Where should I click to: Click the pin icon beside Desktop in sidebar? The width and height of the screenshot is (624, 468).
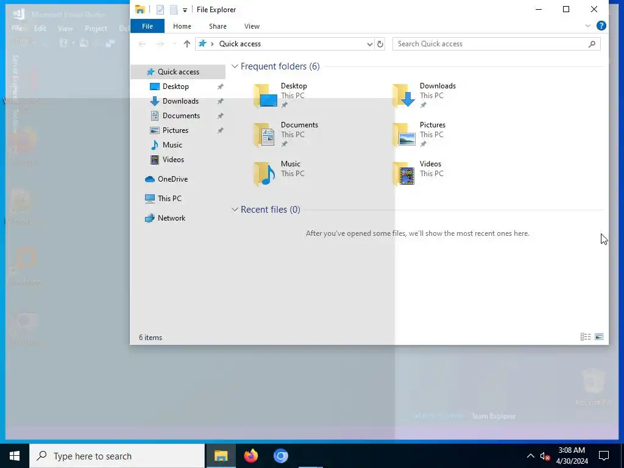pos(220,87)
